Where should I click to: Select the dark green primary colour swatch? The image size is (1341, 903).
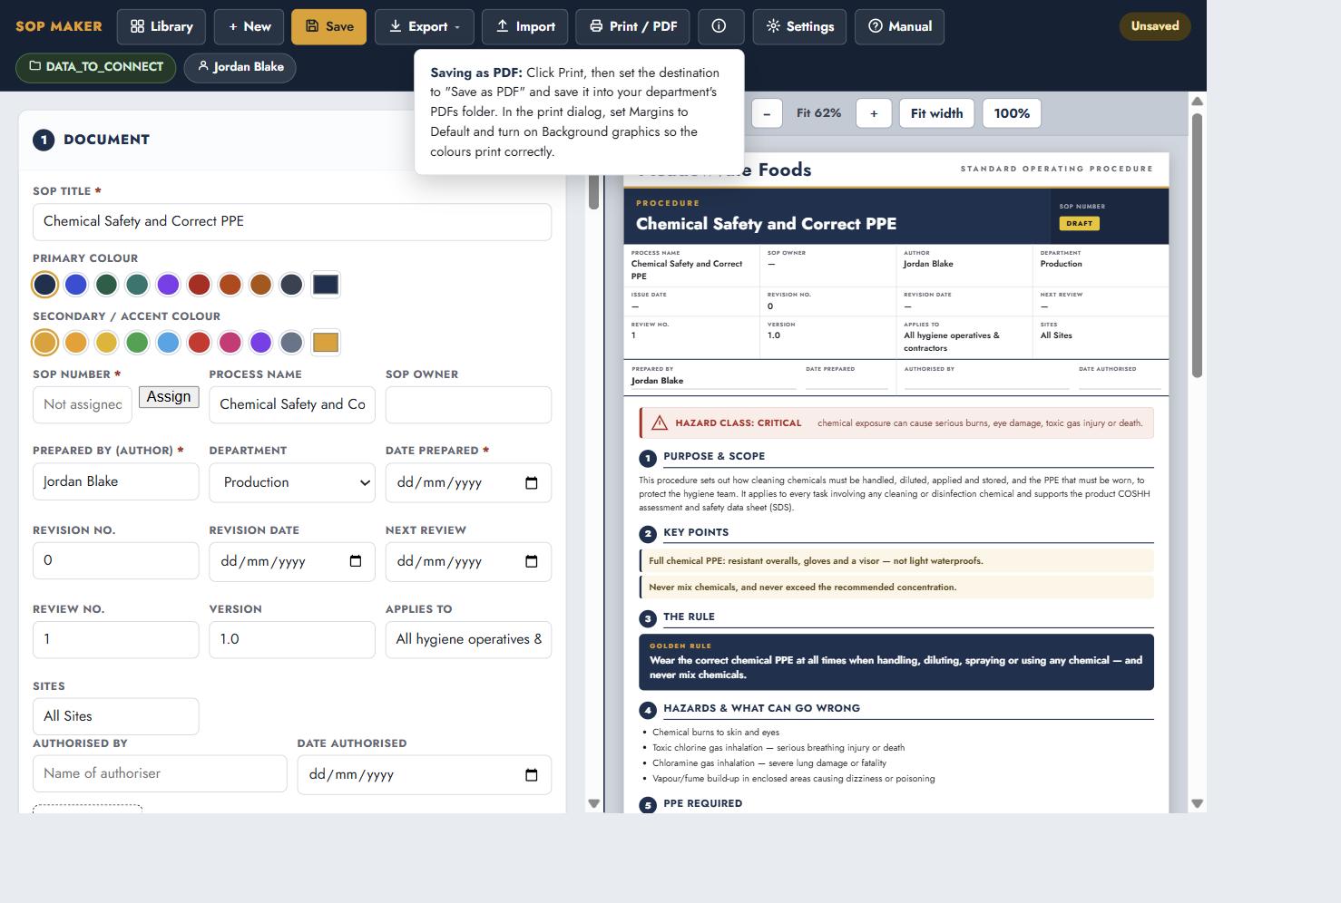tap(107, 285)
